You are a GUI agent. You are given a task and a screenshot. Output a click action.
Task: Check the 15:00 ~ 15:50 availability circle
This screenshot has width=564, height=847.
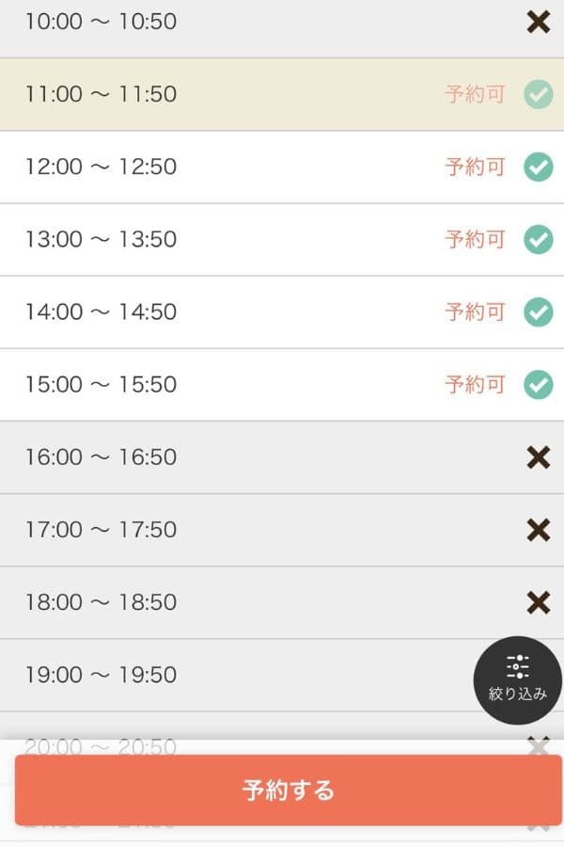pos(538,385)
